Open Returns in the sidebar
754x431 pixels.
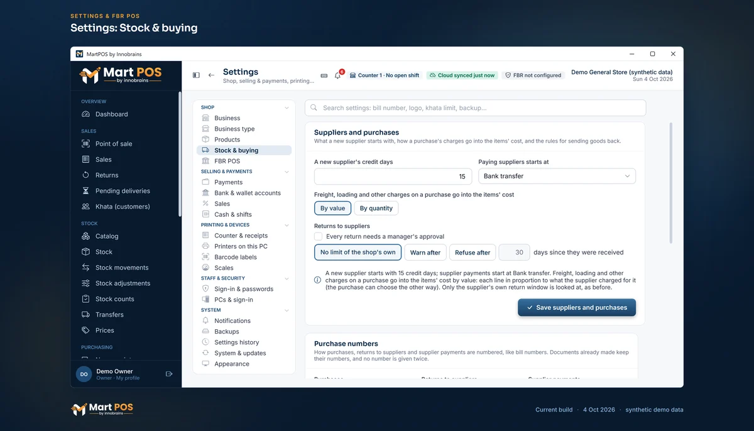click(x=126, y=175)
